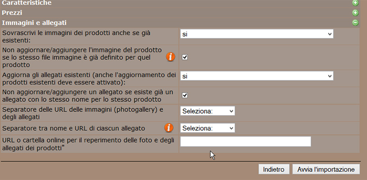The height and width of the screenshot is (180, 367).
Task: Open the photogallery URL separator Seleziona dropdown
Action: (208, 111)
